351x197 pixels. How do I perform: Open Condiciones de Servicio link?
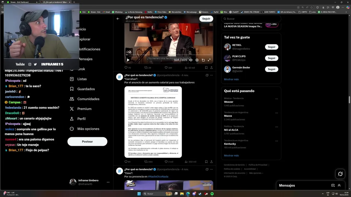point(234,165)
